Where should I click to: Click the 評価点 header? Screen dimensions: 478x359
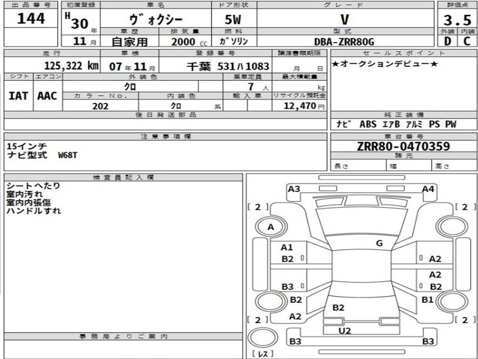click(457, 5)
